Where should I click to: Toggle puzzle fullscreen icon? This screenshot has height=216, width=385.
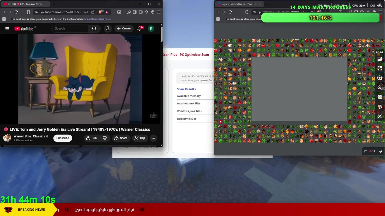pyautogui.click(x=380, y=68)
